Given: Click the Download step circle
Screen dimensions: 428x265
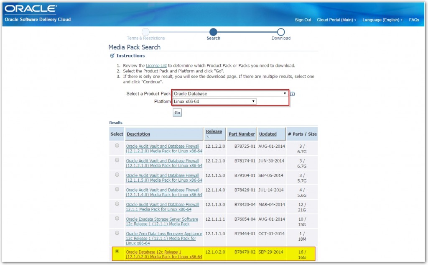Looking at the screenshot, I should point(280,31).
